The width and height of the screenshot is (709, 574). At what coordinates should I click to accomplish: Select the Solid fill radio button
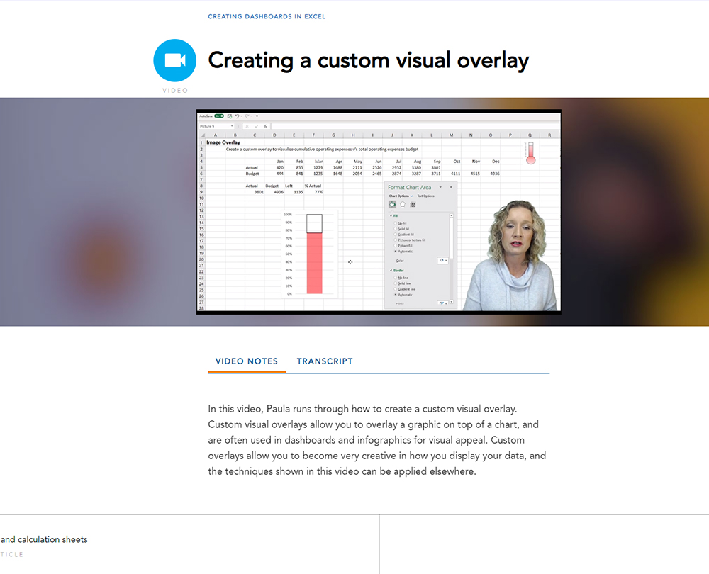pos(395,229)
